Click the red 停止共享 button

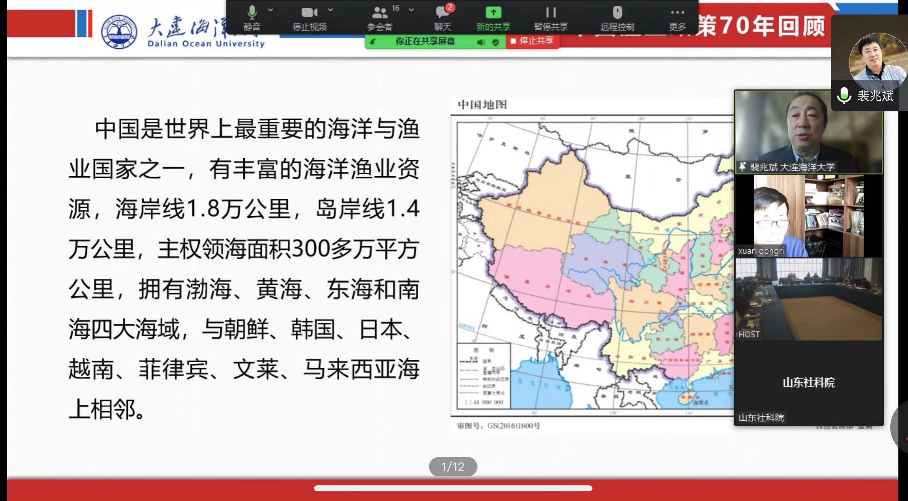pyautogui.click(x=532, y=41)
